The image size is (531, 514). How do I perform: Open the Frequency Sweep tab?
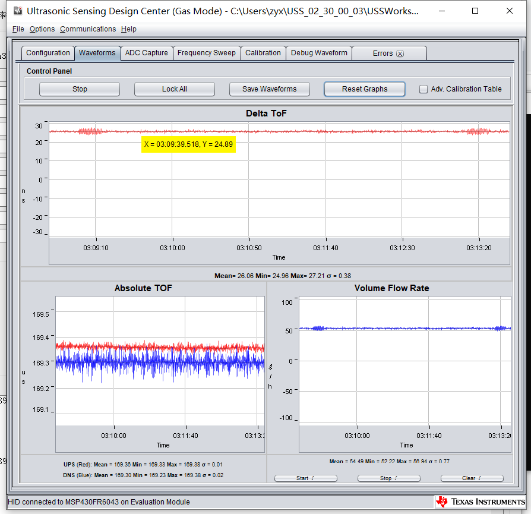(207, 53)
